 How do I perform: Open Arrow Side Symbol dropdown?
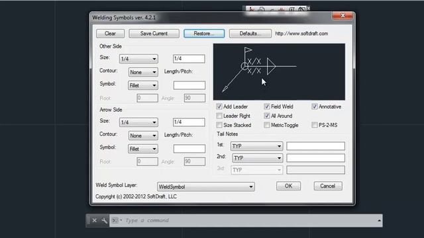coord(143,149)
